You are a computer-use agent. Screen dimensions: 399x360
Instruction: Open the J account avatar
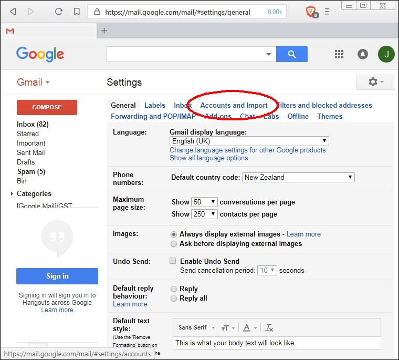pyautogui.click(x=386, y=54)
